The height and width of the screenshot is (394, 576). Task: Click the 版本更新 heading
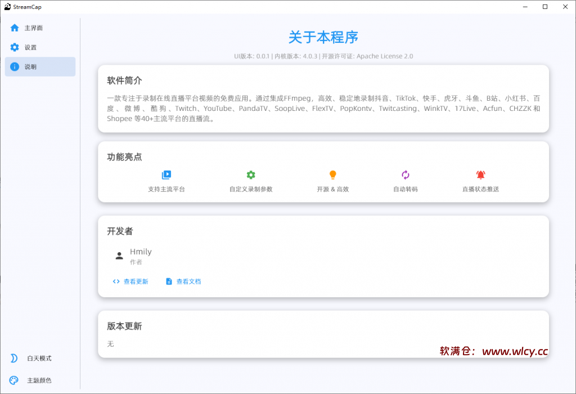(x=124, y=326)
